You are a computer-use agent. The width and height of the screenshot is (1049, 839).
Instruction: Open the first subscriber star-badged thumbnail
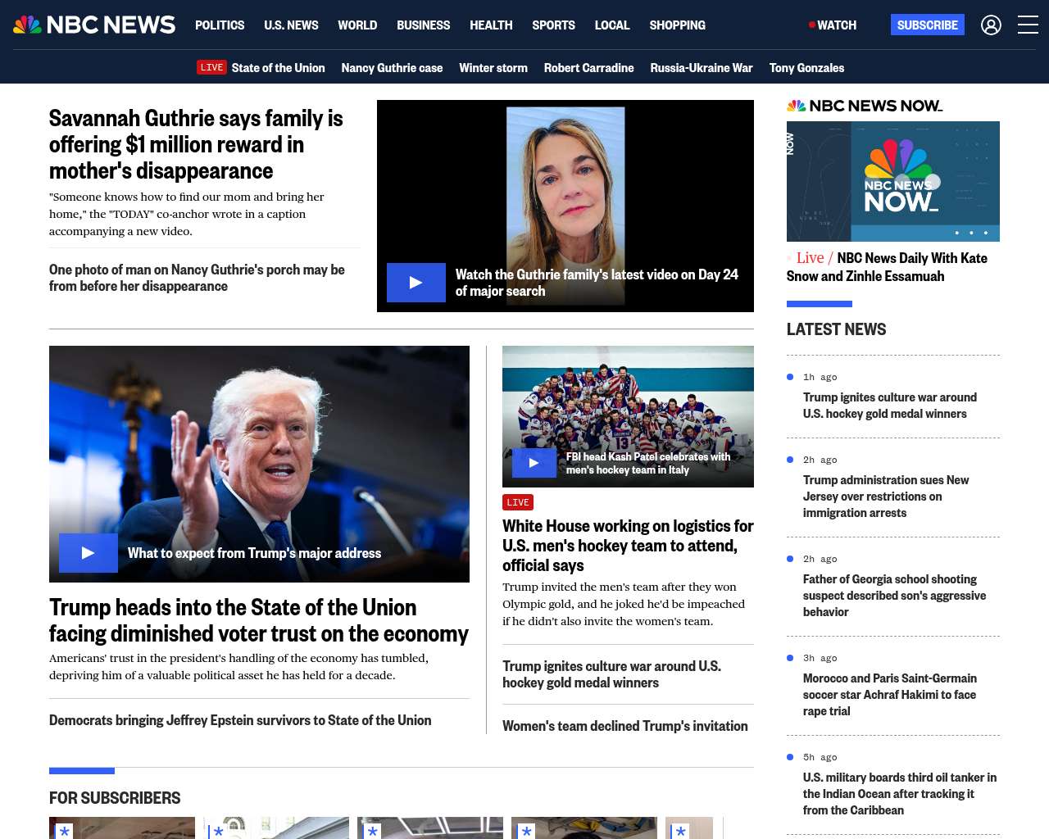122,828
